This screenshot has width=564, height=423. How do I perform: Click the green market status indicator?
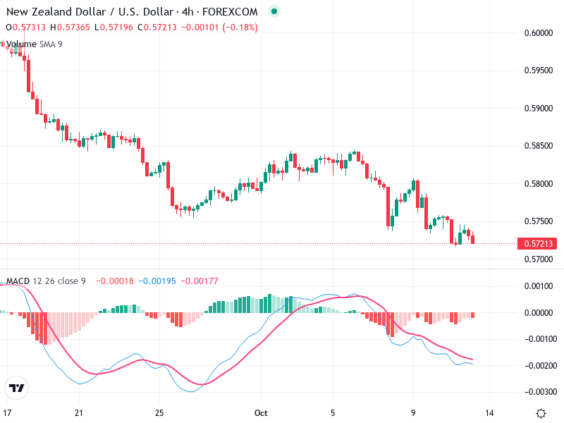pos(275,11)
